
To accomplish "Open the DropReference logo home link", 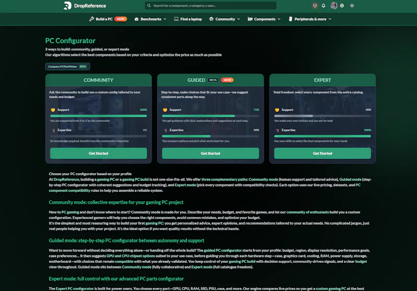I will (85, 6).
